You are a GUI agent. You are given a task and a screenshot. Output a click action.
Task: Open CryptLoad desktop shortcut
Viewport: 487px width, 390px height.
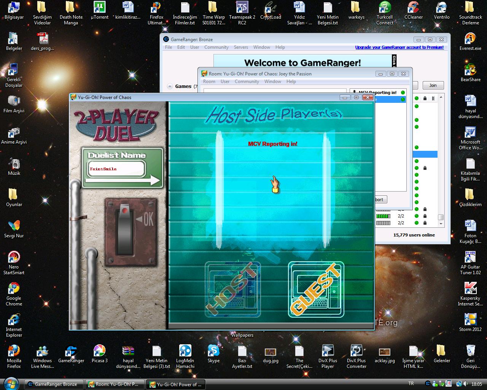[x=271, y=11]
